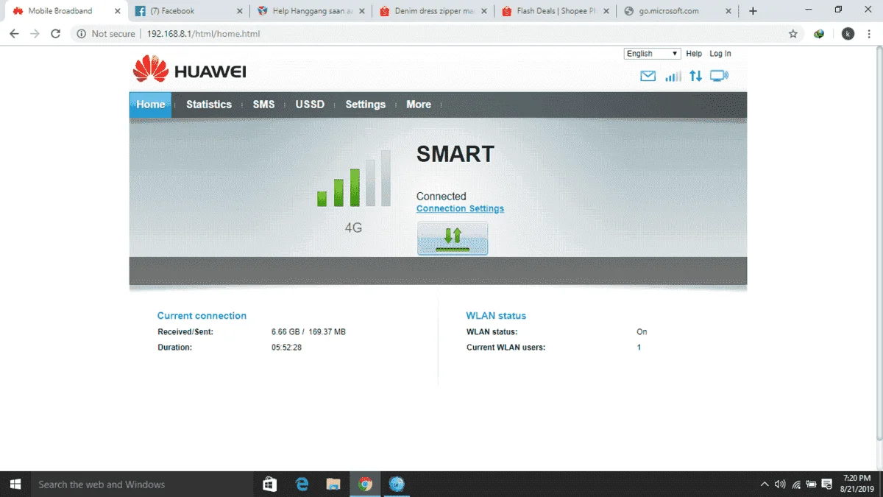883x497 pixels.
Task: Open the Action Center notifications icon
Action: (x=828, y=484)
